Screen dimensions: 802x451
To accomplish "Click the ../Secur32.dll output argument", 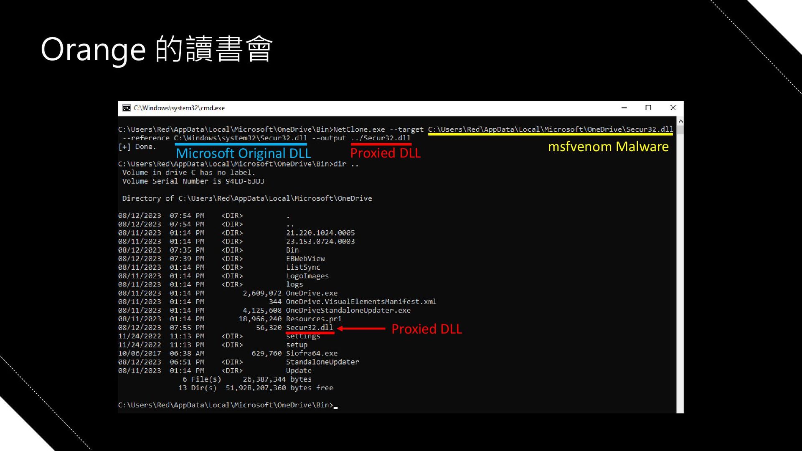I will coord(381,138).
